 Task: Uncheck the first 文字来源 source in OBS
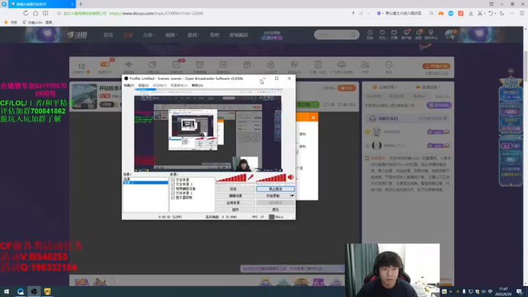173,180
